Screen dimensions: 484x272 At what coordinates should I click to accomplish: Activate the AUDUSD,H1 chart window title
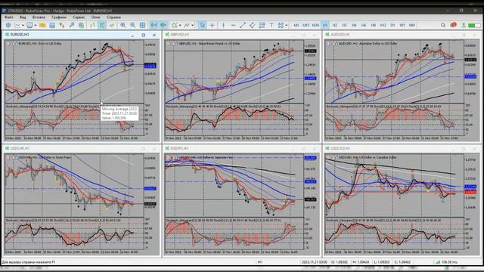coord(340,35)
